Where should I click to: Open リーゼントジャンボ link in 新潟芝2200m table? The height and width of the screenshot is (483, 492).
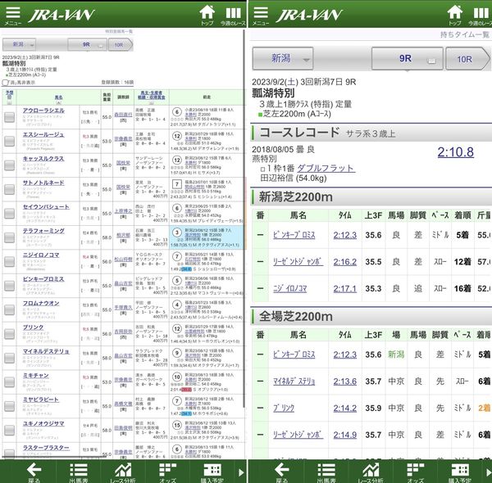pos(298,261)
